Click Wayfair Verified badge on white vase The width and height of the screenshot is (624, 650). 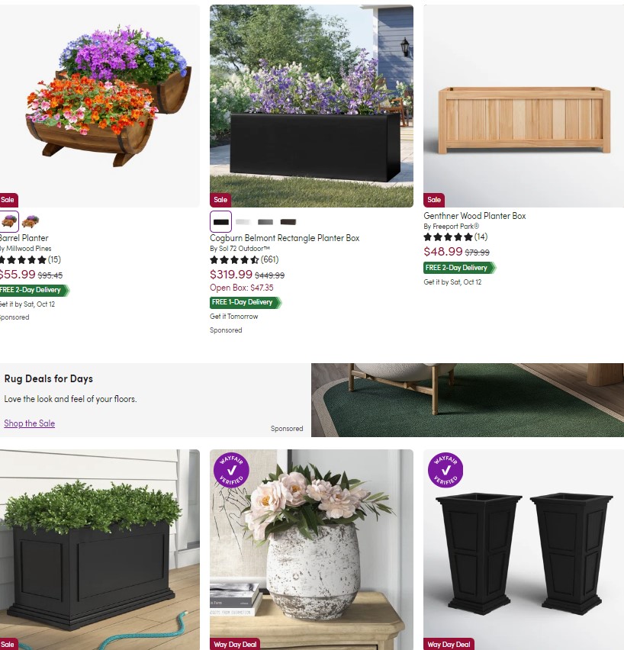coord(231,470)
